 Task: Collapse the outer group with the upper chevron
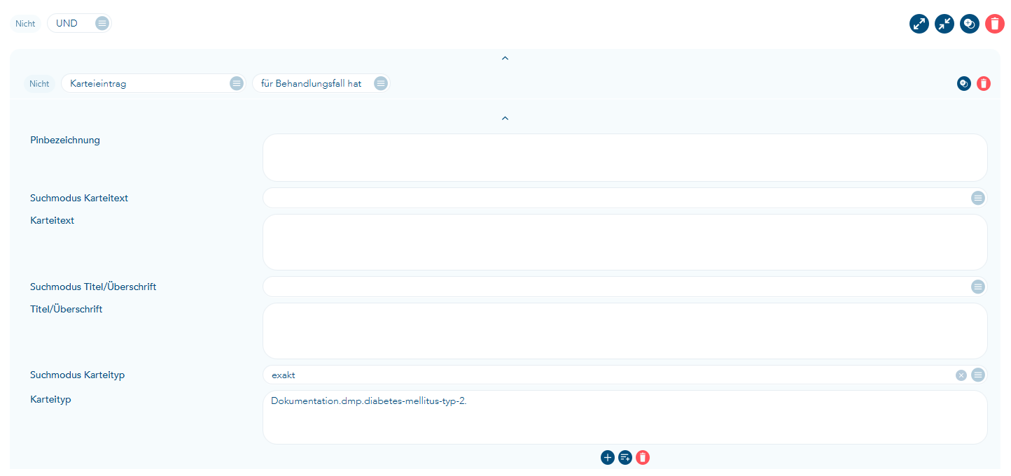click(505, 58)
